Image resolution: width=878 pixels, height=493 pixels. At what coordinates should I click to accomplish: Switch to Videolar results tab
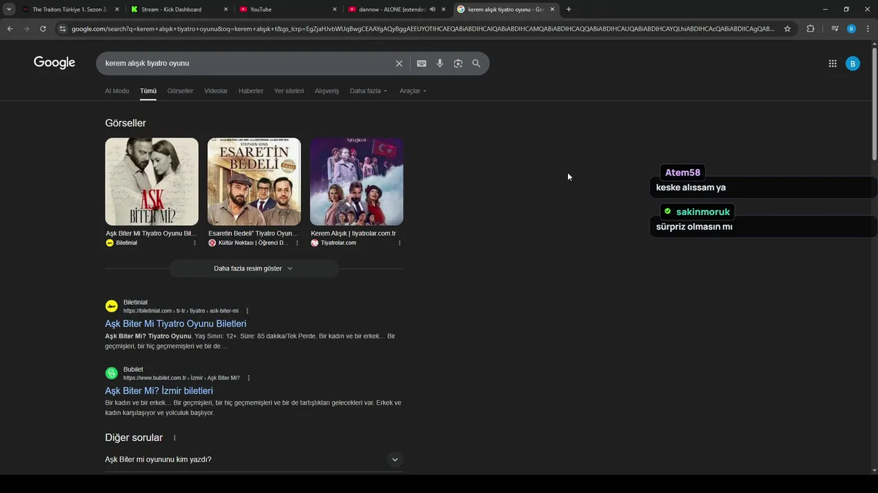pyautogui.click(x=216, y=91)
